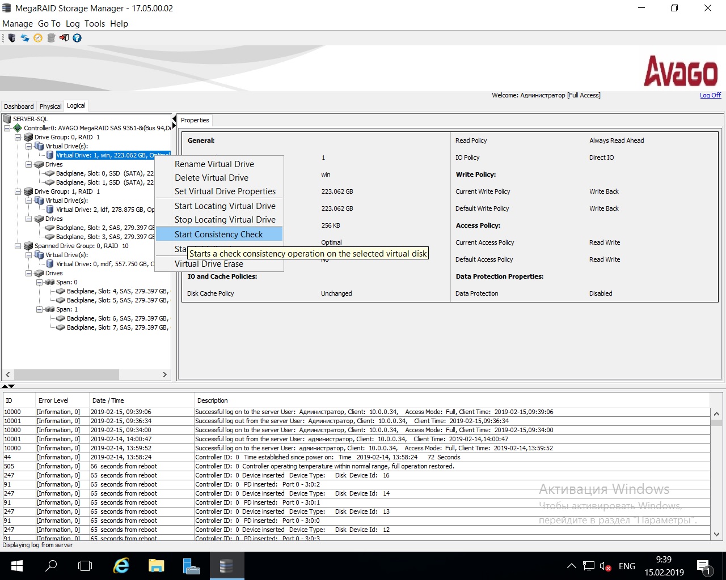The image size is (726, 580).
Task: Click the orange clock toolbar icon
Action: click(38, 38)
